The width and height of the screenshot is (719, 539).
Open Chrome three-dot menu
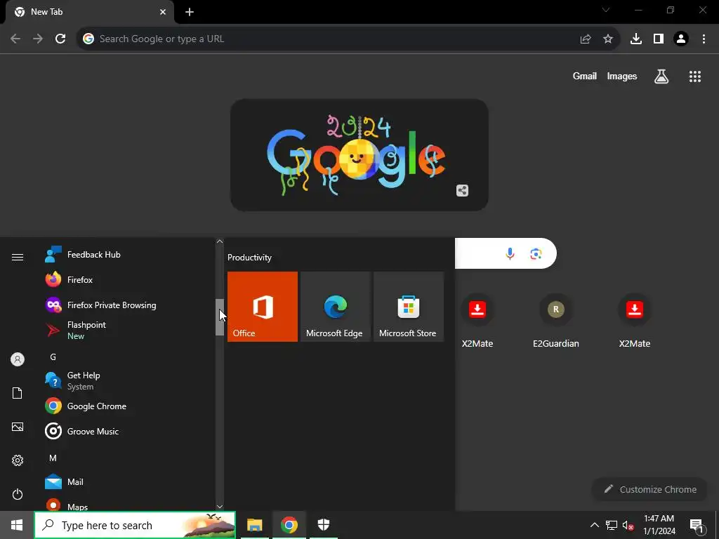704,39
